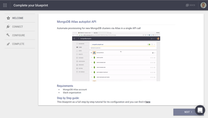Click the description 'Automate provisioning' text

pos(99,28)
